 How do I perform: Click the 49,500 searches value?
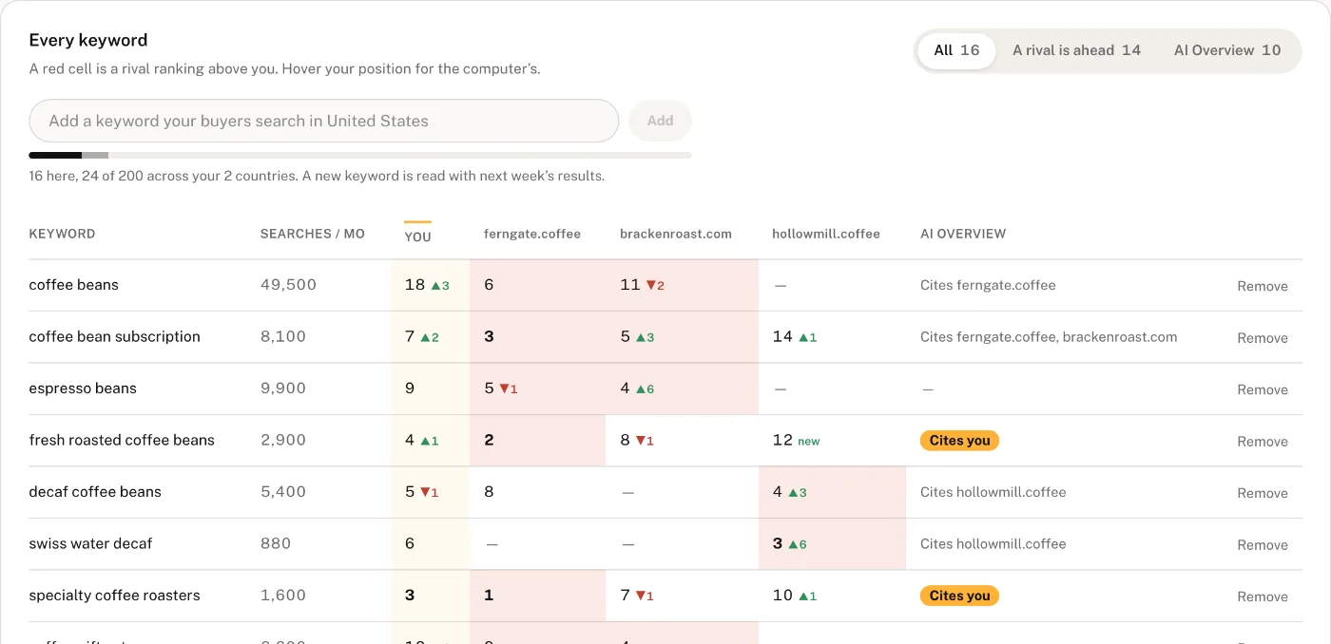288,285
